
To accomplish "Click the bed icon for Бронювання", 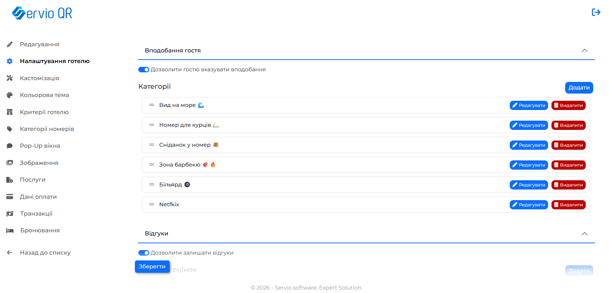I will pos(10,231).
